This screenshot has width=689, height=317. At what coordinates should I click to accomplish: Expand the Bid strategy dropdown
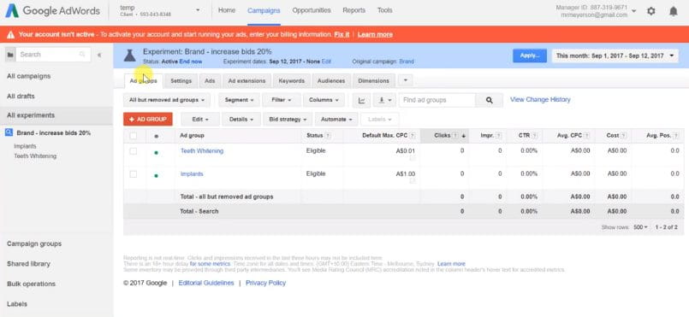point(288,120)
